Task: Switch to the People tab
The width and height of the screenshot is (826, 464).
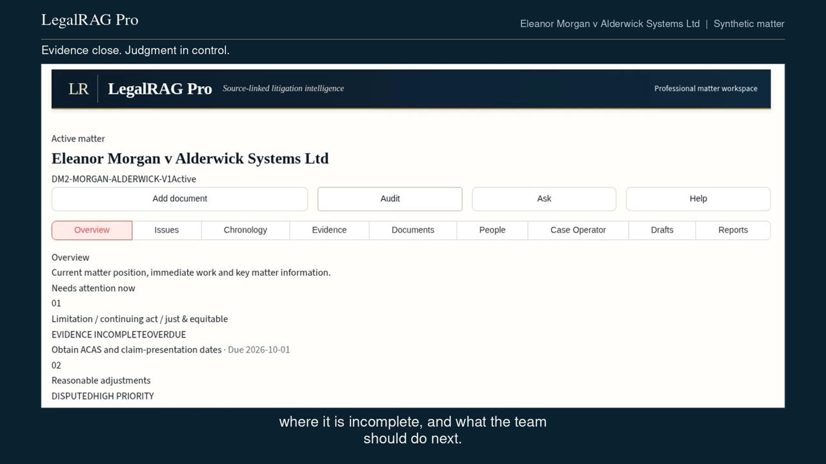Action: tap(492, 230)
